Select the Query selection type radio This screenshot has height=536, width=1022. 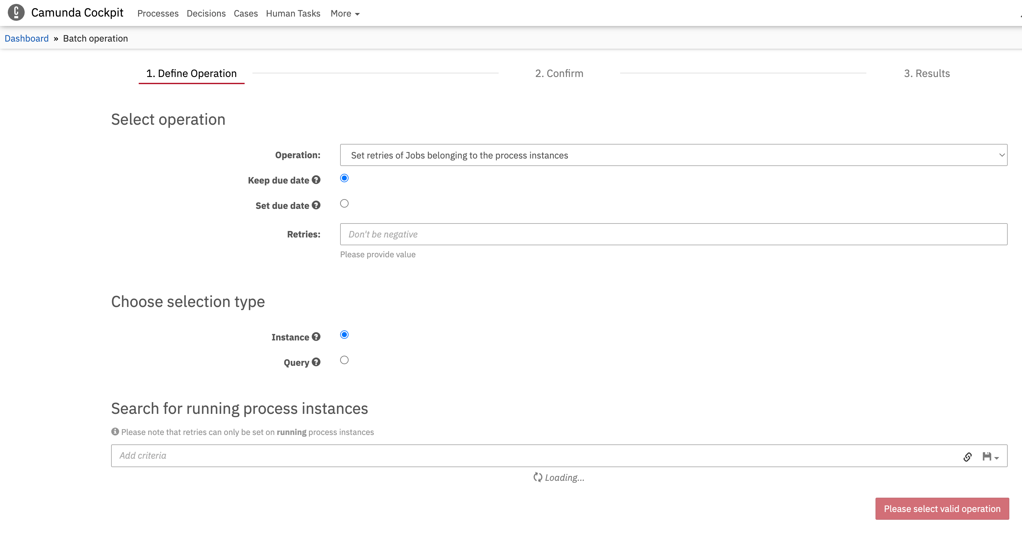344,360
